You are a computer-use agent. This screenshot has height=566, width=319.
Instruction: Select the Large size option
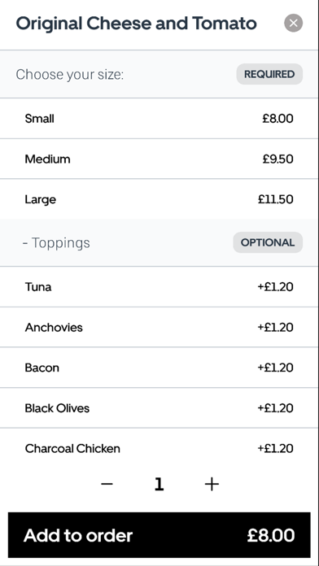(x=159, y=199)
